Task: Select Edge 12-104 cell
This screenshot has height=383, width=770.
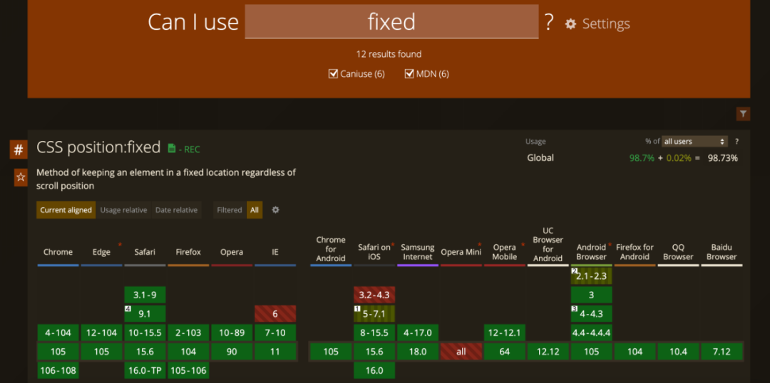Action: (x=102, y=332)
